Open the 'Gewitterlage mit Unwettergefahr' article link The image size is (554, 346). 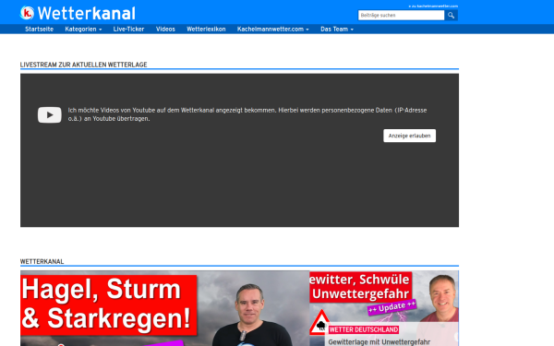(379, 341)
